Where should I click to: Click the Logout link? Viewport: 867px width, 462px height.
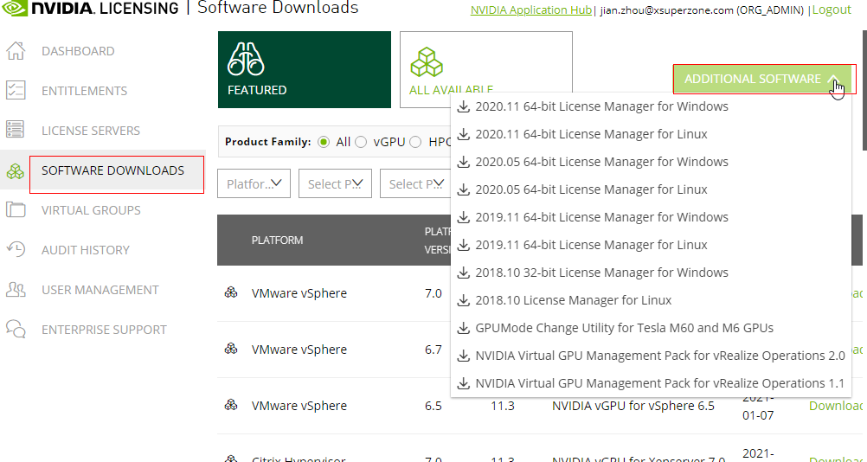pyautogui.click(x=832, y=10)
